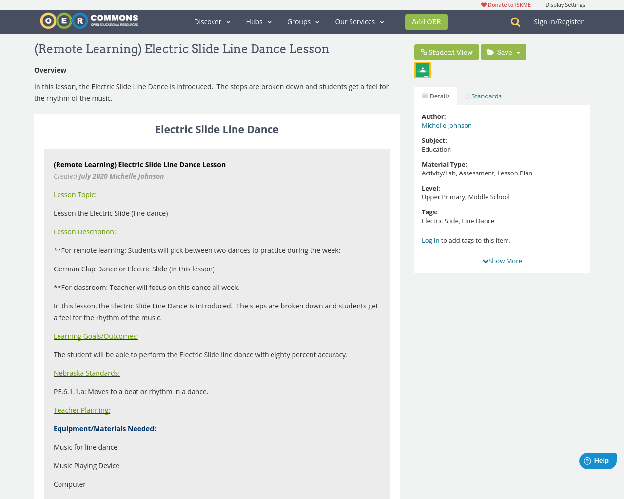The width and height of the screenshot is (624, 499).
Task: Open the site search
Action: click(514, 21)
